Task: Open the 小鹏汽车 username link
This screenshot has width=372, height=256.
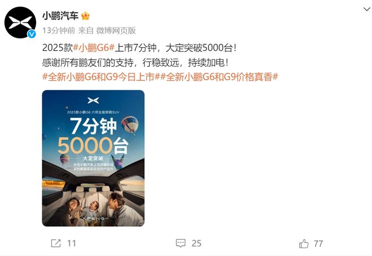Action: pos(60,16)
